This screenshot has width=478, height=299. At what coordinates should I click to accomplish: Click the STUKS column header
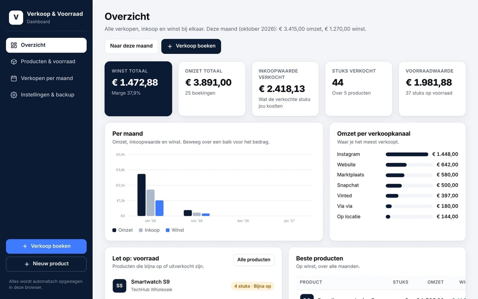pyautogui.click(x=401, y=282)
